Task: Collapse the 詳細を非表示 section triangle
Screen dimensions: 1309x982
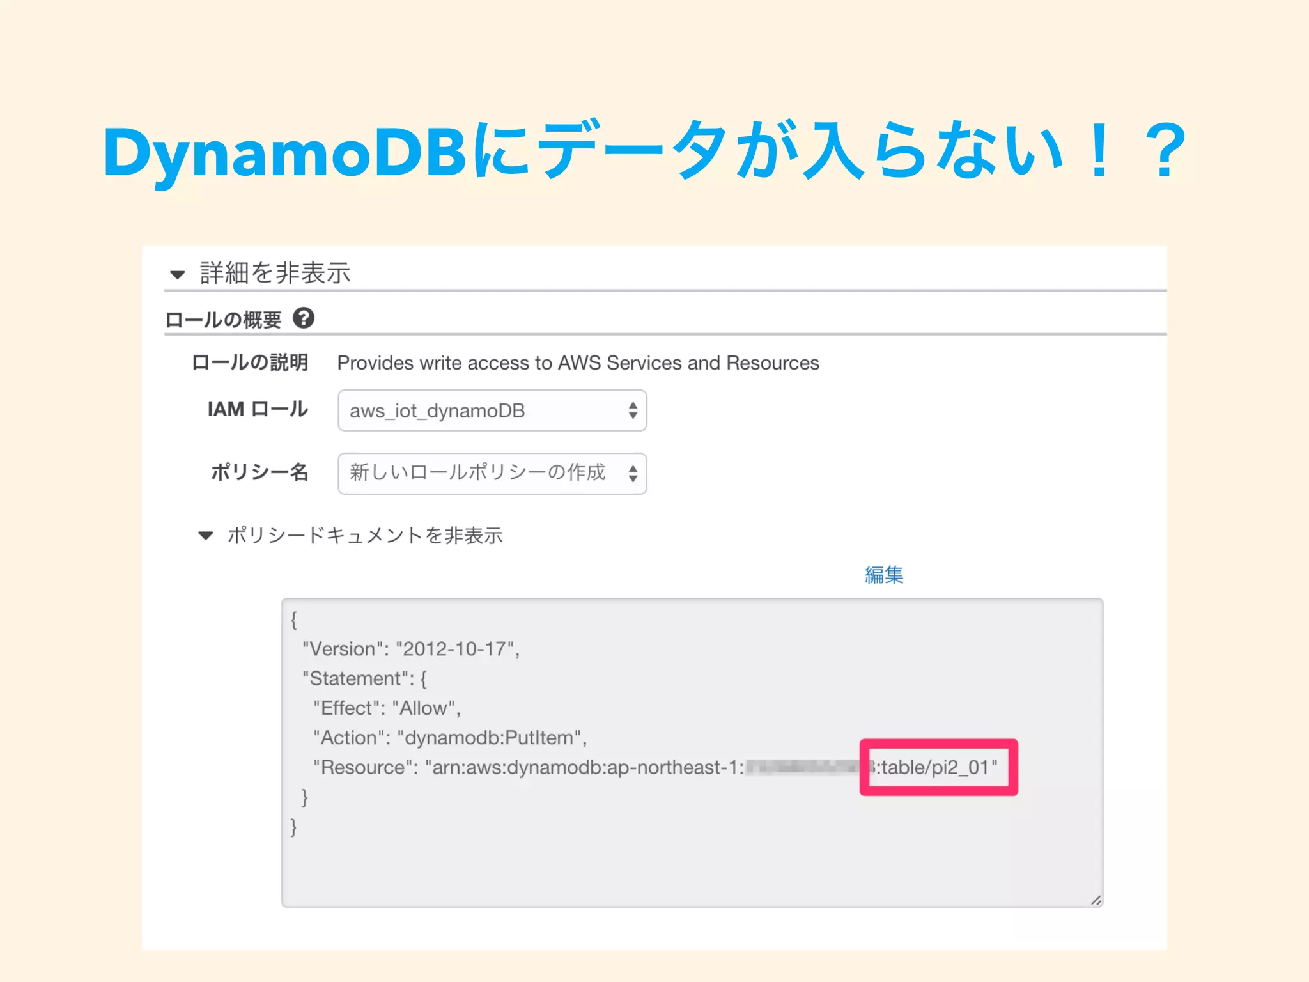Action: coord(177,275)
